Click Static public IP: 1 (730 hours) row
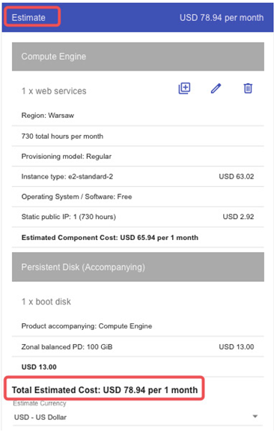Screen dimensions: 274x432 138,217
